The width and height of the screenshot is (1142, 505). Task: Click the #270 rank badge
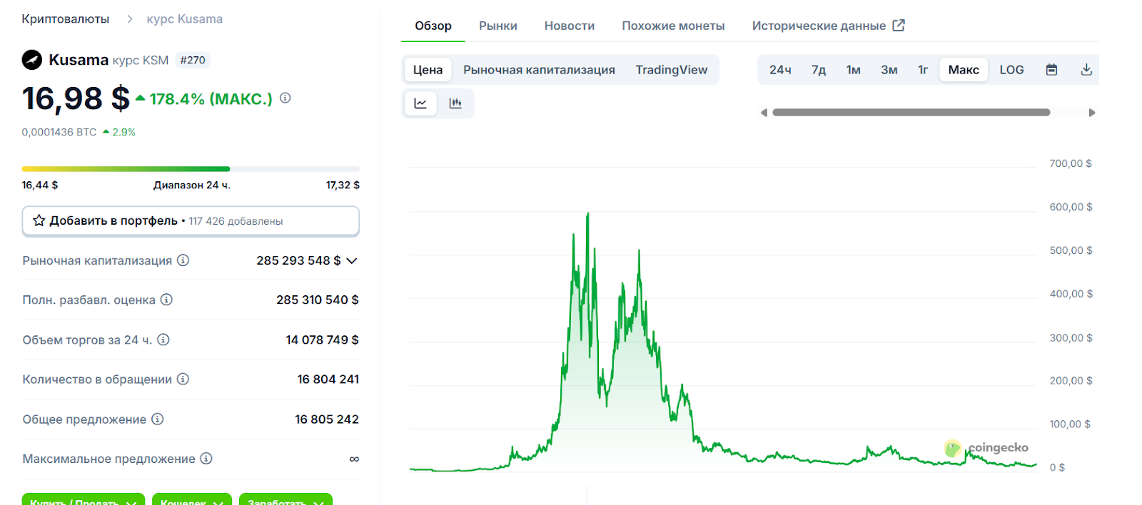coord(193,61)
